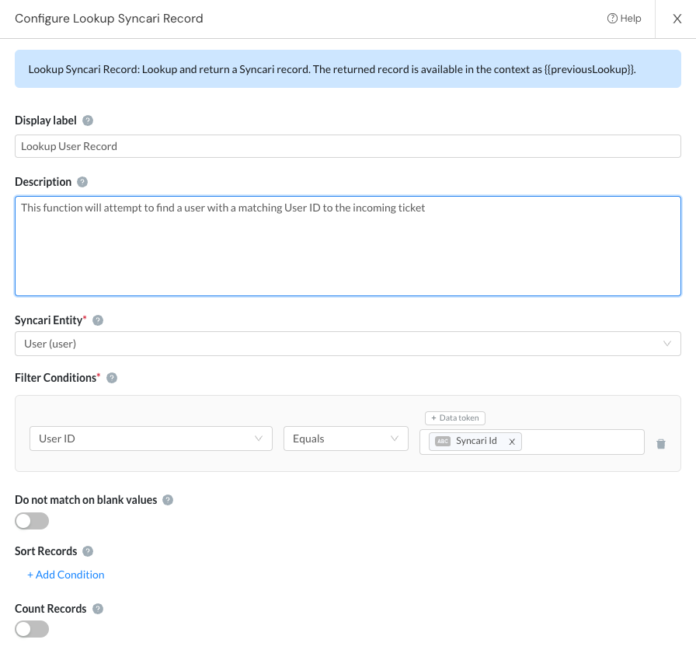Click the + Data token button
This screenshot has width=696, height=650.
[455, 418]
